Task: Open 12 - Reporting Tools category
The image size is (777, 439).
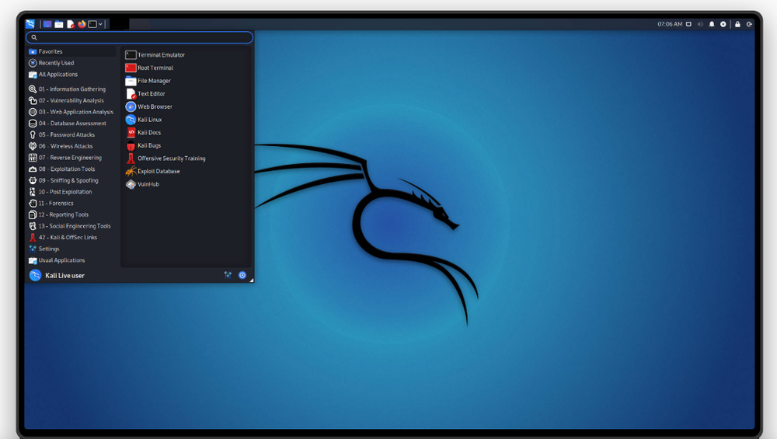Action: [71, 214]
